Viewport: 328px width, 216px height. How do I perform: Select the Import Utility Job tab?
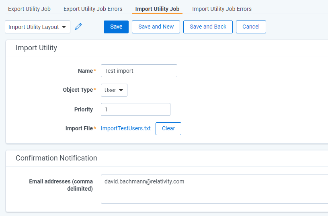point(157,9)
